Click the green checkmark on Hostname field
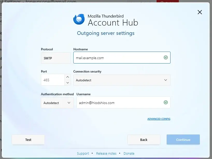This screenshot has height=159, width=212. point(166,58)
